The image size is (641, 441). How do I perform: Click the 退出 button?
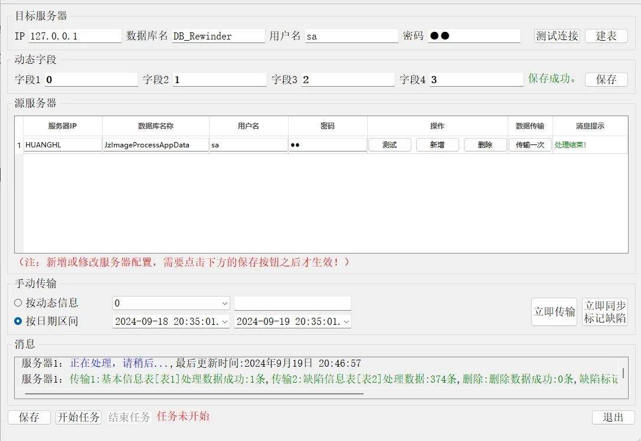(613, 417)
